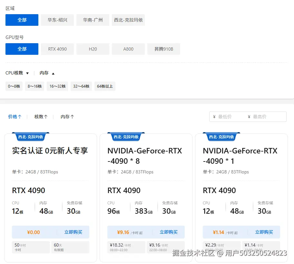Filter by 昇腾910B GPU model
The height and width of the screenshot is (264, 294).
point(163,49)
